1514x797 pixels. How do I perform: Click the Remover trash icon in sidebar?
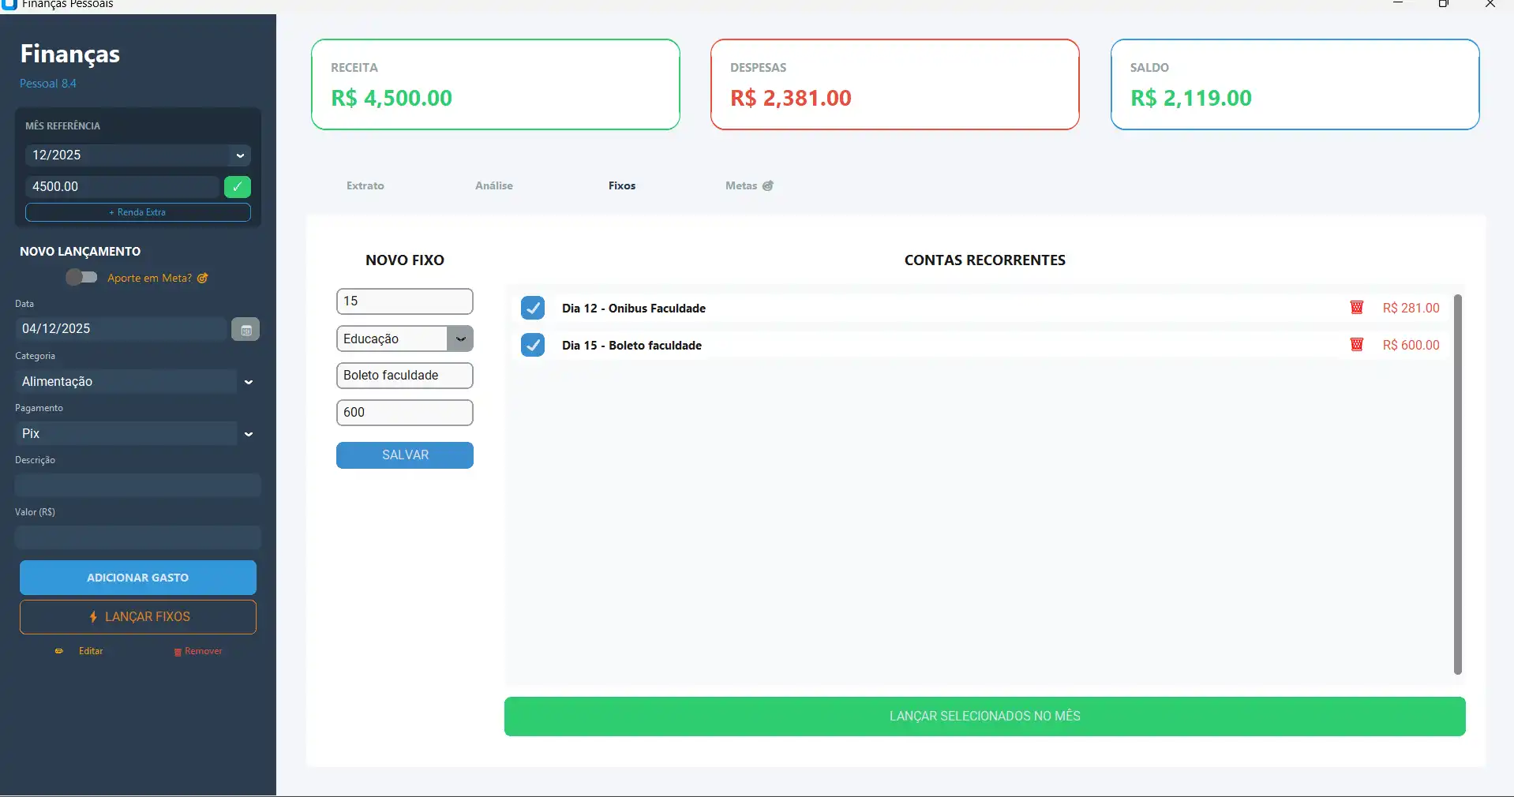[178, 652]
